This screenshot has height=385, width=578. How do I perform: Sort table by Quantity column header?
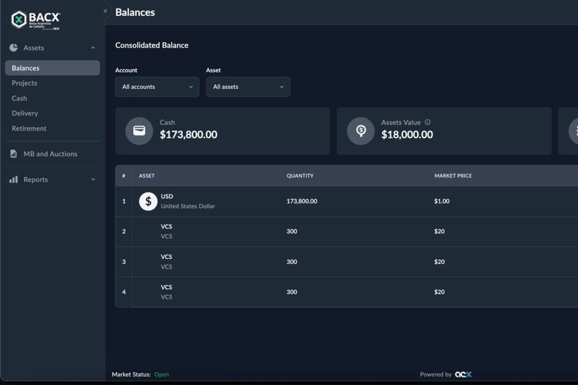point(300,176)
